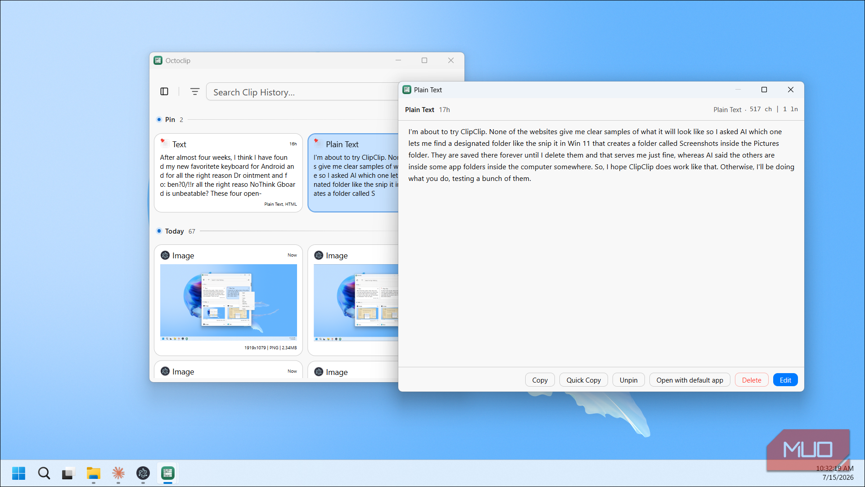
Task: Click the '517 ch' character count
Action: (761, 109)
